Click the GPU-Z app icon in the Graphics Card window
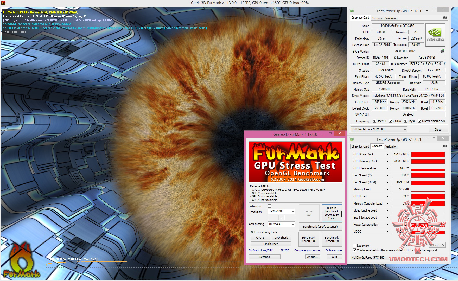This screenshot has height=281, width=458. point(352,11)
